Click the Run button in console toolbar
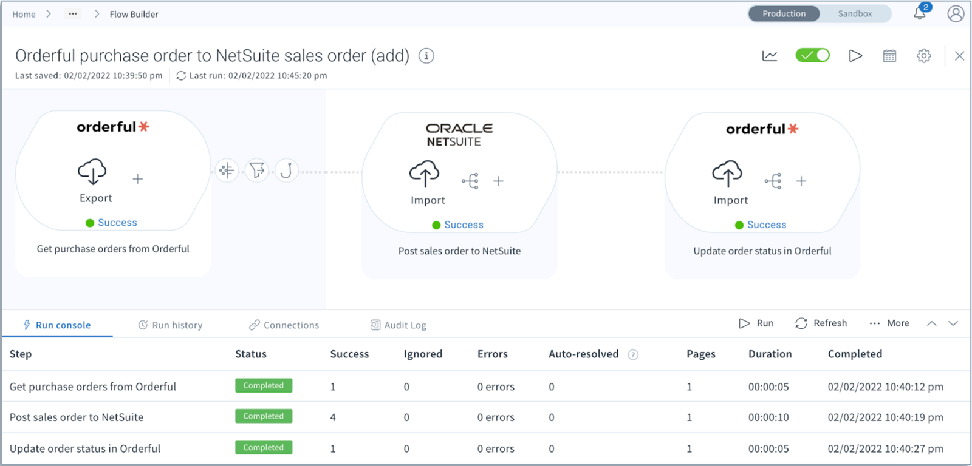 coord(756,323)
